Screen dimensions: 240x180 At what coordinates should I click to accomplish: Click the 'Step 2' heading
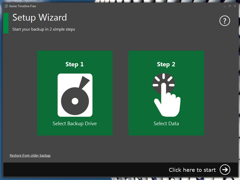166,64
